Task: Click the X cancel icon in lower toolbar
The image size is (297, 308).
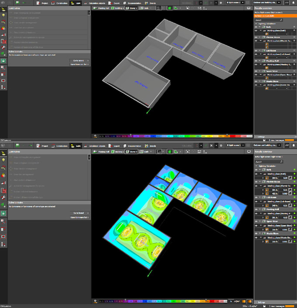Action: coord(211,145)
